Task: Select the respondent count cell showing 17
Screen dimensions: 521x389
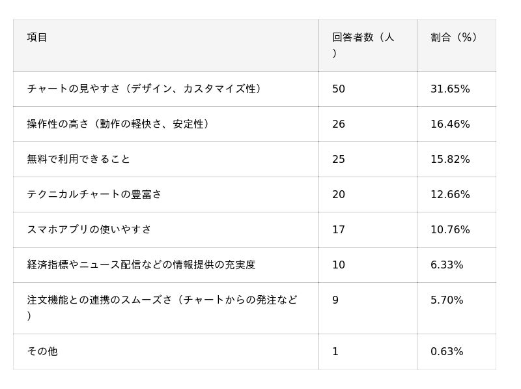Action: point(339,230)
